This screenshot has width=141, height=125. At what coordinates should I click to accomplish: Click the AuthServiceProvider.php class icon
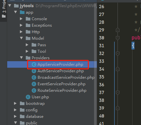click(x=34, y=71)
